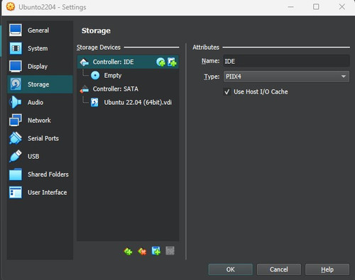Open the General settings category
Screen dimensions: 355x280
pos(40,30)
